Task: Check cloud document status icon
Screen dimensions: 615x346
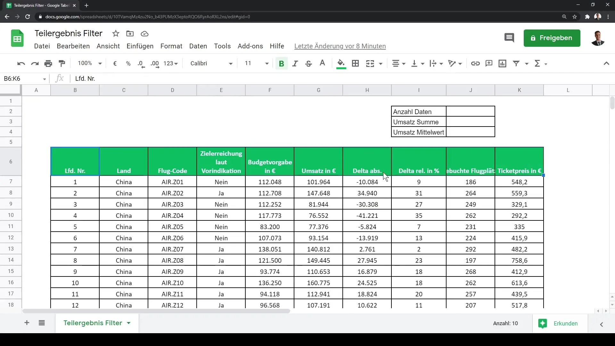Action: (x=144, y=34)
